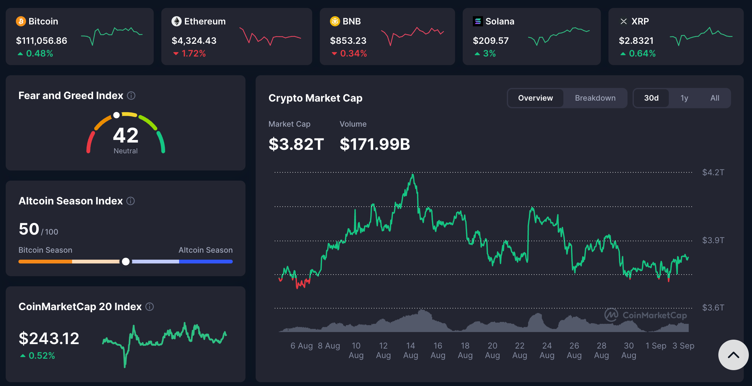
Task: Click the XRP logo icon
Action: tap(623, 21)
